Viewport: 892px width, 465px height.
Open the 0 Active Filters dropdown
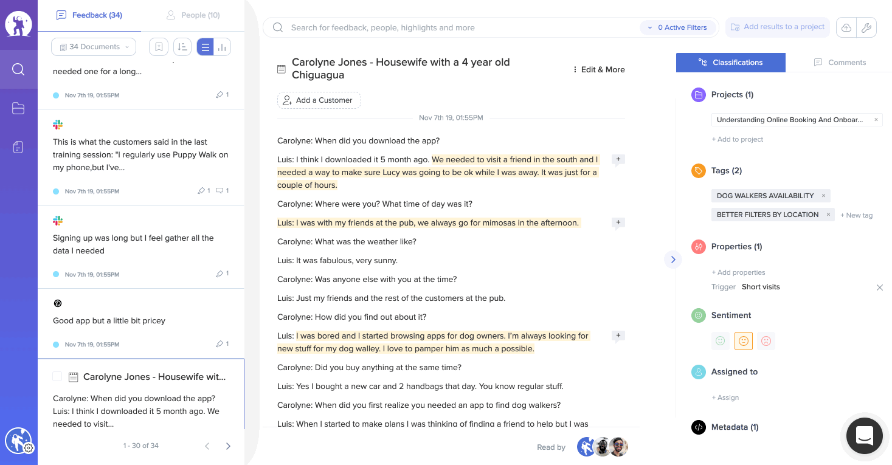tap(677, 27)
